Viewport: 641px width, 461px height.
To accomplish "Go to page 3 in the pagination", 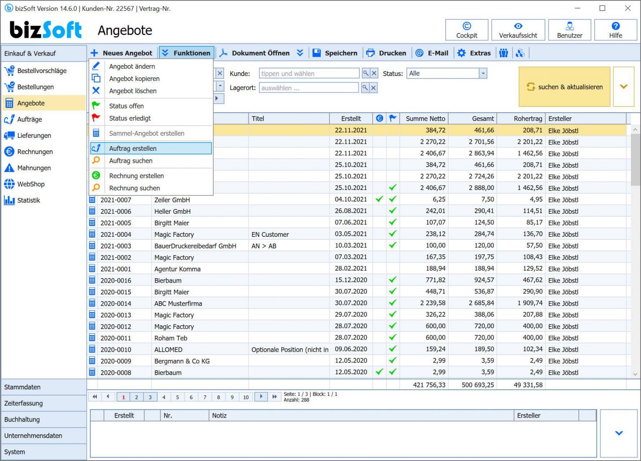I will (x=150, y=397).
